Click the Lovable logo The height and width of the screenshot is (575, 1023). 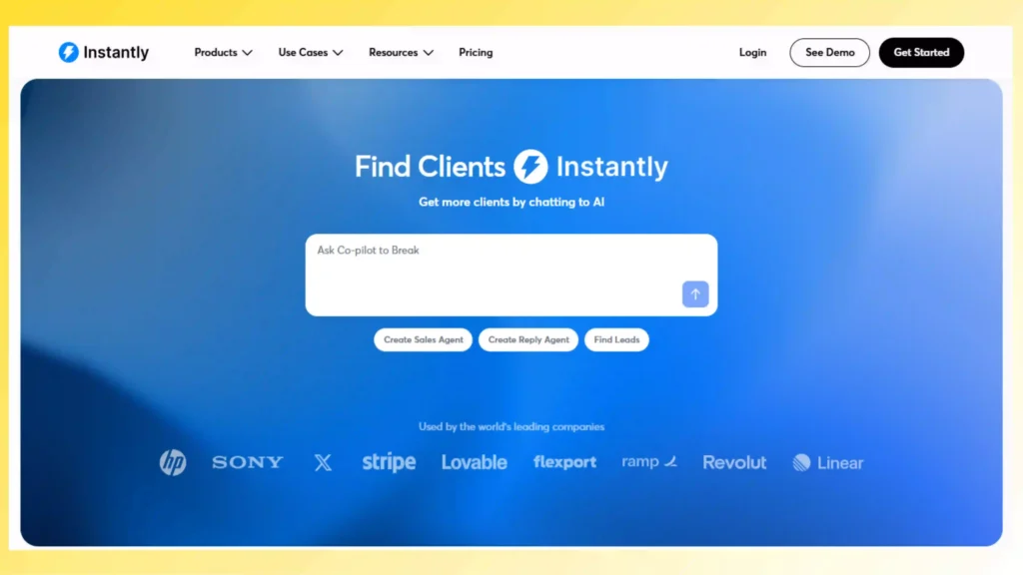(x=475, y=462)
